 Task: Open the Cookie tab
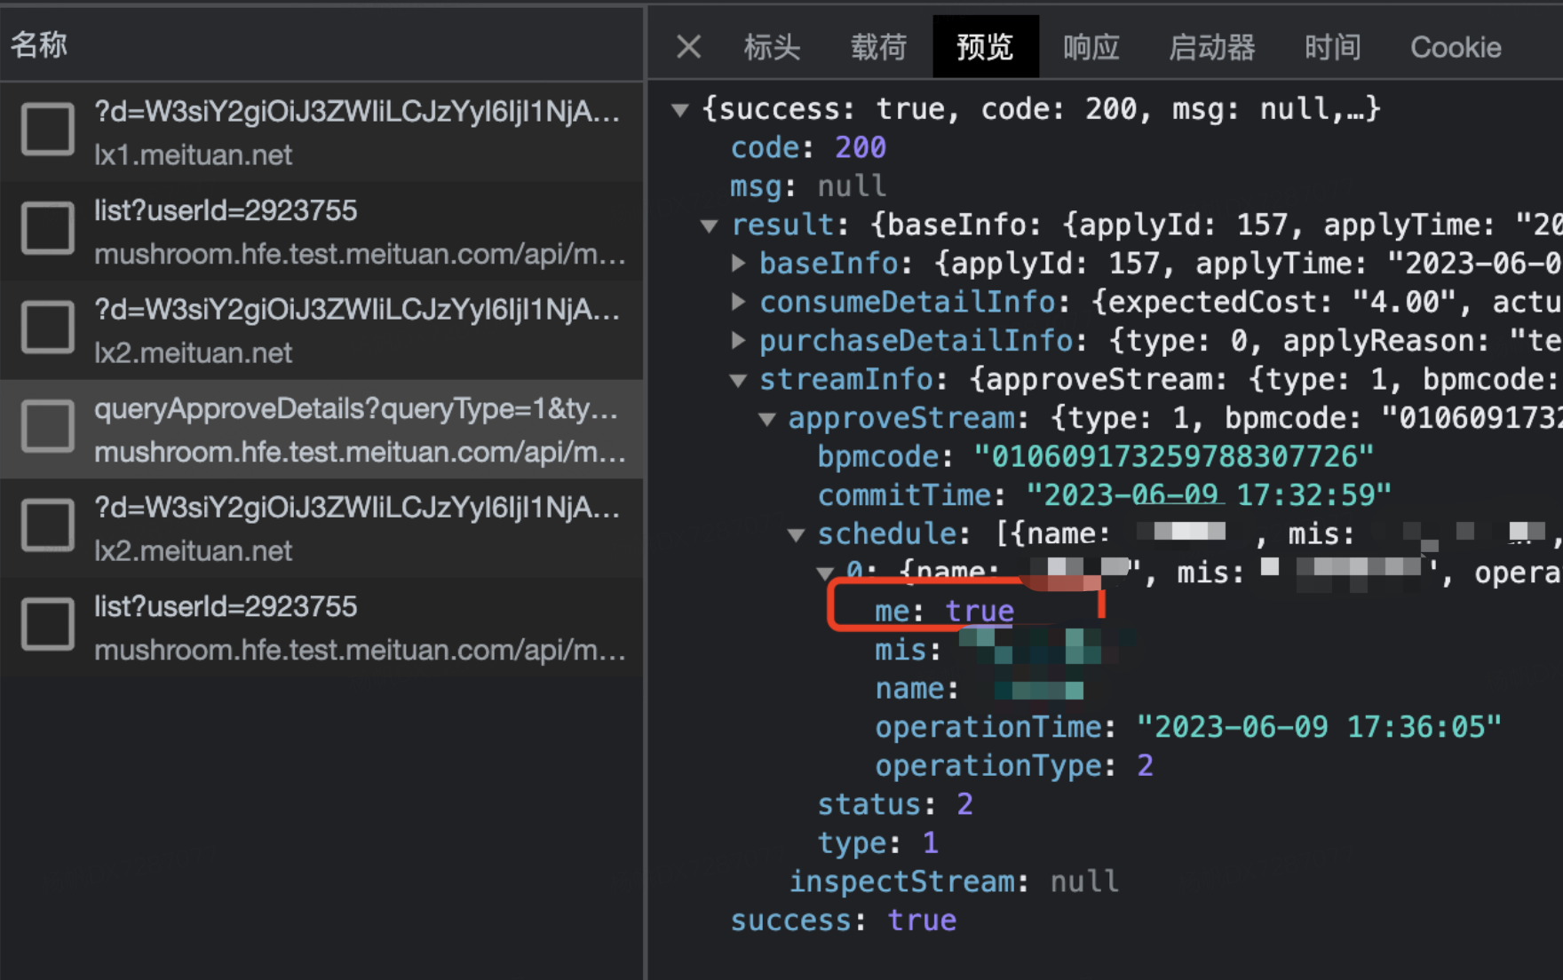pyautogui.click(x=1455, y=47)
